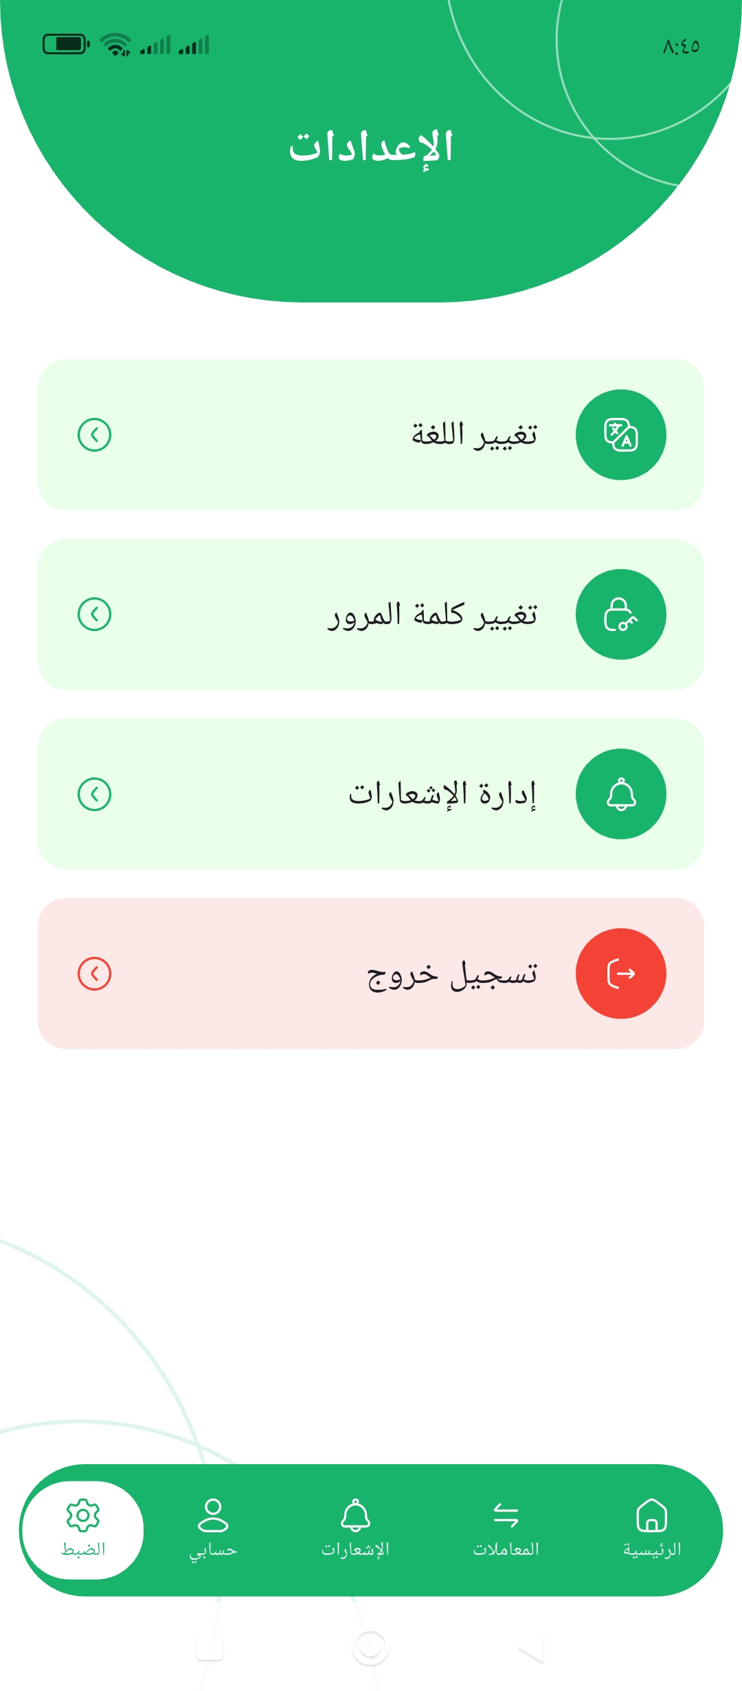Tap the transactions arrows icon
Screen dimensions: 742x1691
506,1515
